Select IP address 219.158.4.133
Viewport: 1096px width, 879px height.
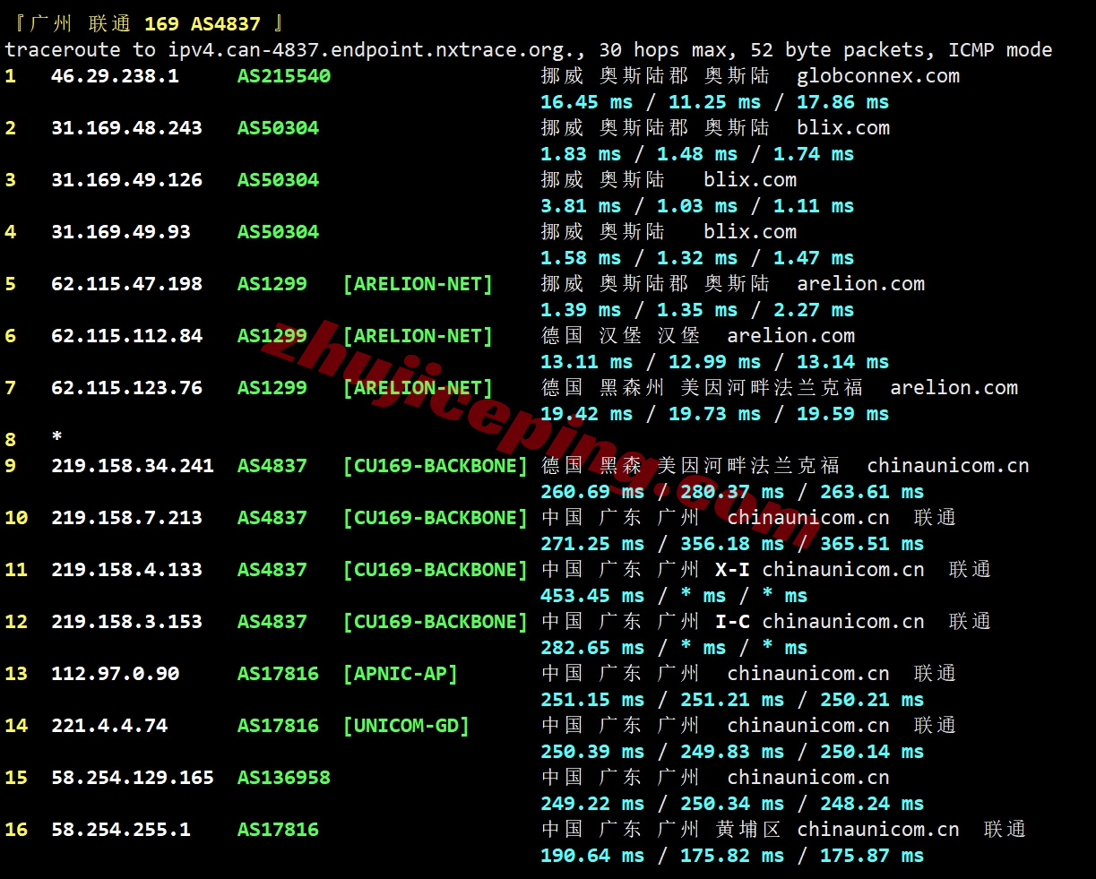coord(126,570)
